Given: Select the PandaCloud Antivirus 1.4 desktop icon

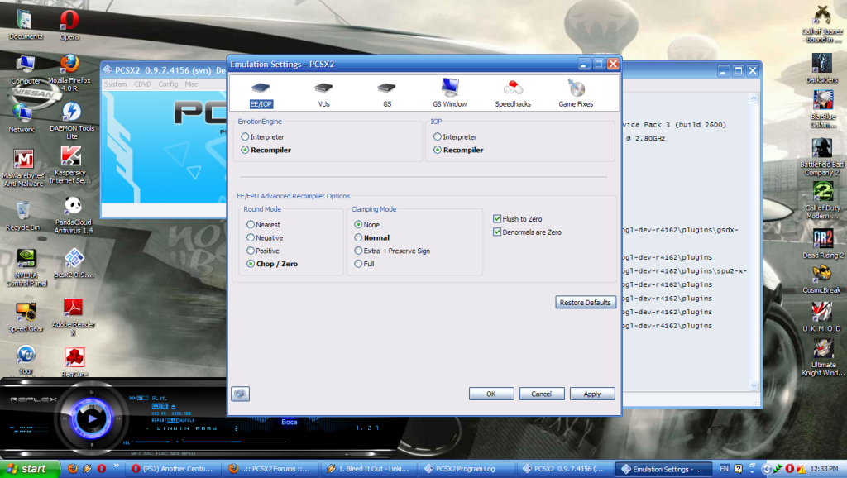Looking at the screenshot, I should pyautogui.click(x=74, y=215).
